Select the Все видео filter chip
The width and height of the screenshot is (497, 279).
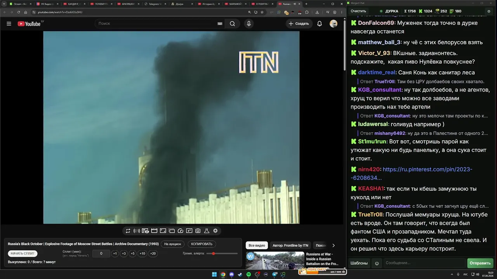tap(257, 245)
